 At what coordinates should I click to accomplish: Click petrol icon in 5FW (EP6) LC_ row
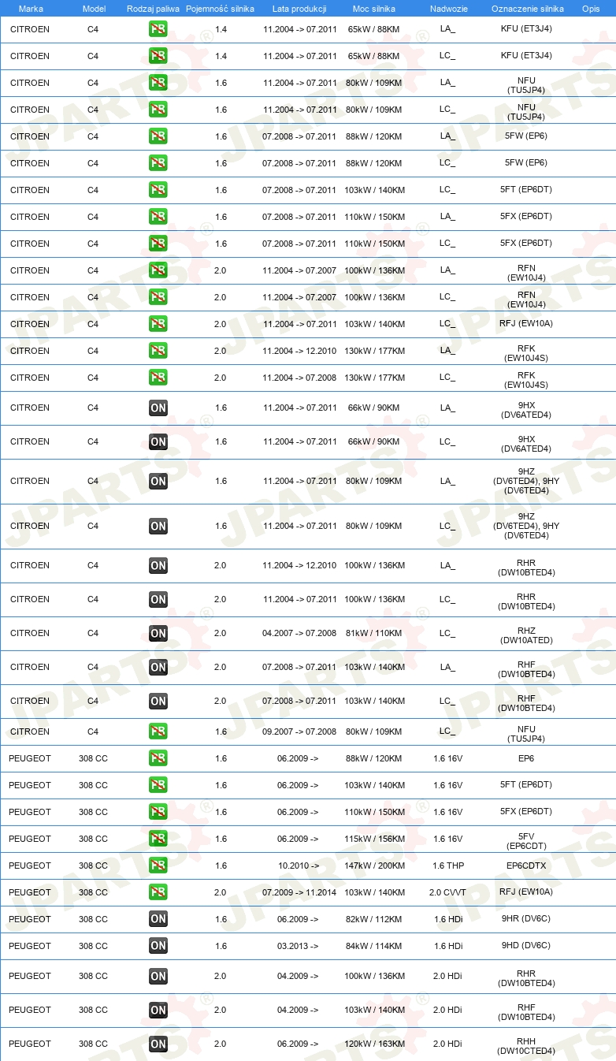coord(158,163)
